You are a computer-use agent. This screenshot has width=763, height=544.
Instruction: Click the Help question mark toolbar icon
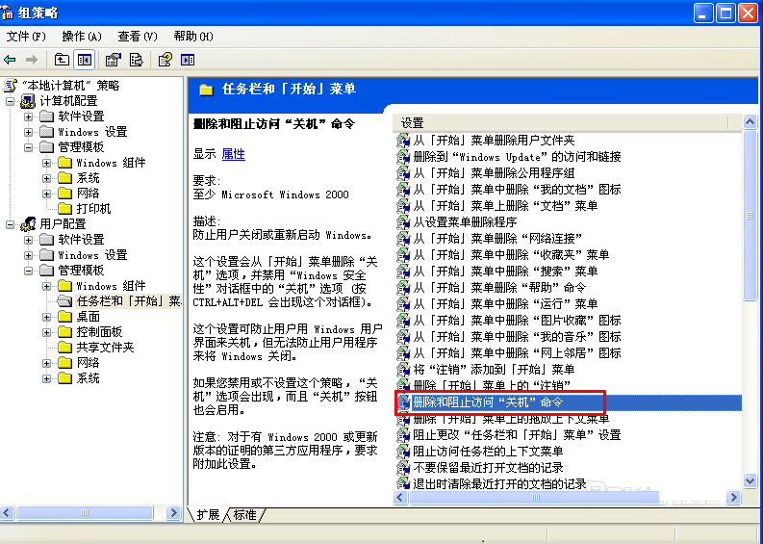tap(165, 60)
